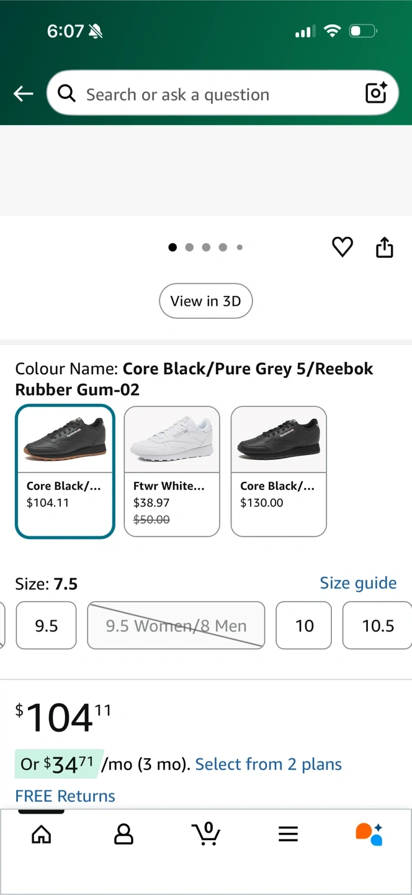The image size is (412, 895).
Task: Click View in 3D button
Action: 206,301
